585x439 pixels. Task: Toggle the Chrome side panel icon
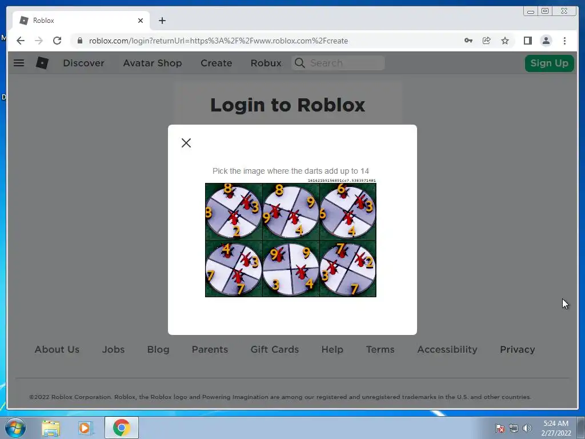(527, 41)
